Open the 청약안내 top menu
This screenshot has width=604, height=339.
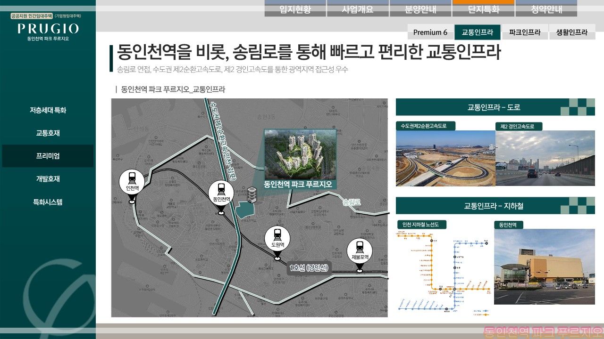(x=546, y=8)
